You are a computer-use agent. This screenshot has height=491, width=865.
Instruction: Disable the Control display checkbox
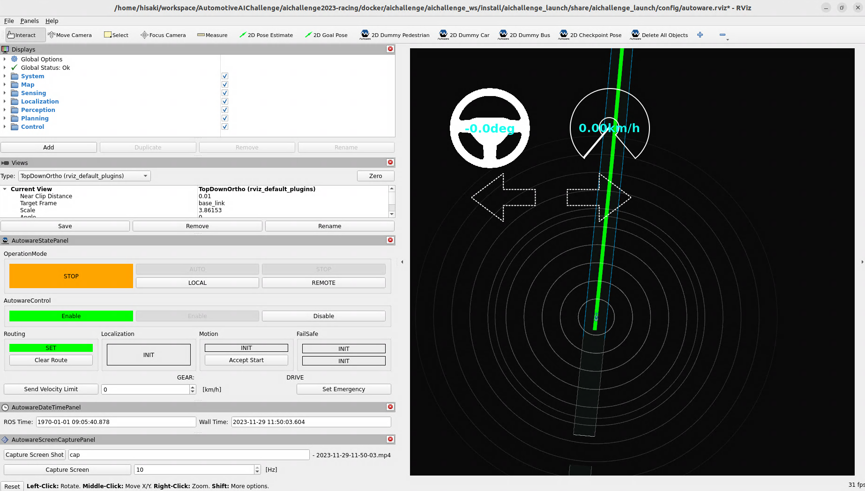(x=225, y=127)
